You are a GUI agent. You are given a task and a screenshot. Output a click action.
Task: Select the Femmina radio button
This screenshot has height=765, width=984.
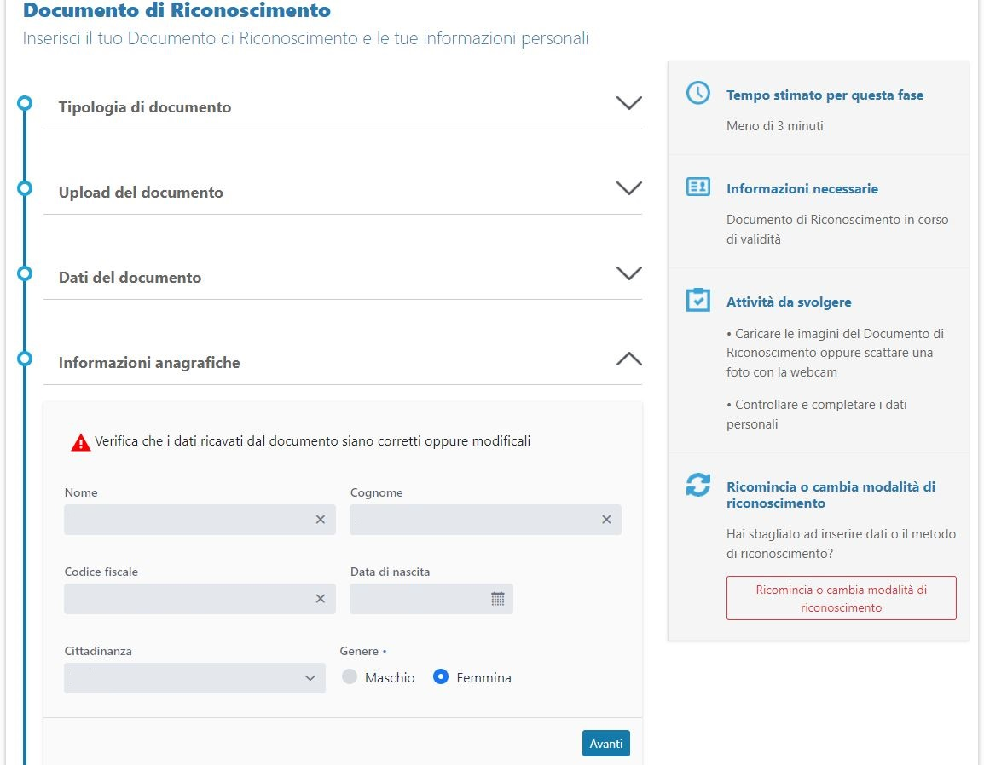[441, 677]
